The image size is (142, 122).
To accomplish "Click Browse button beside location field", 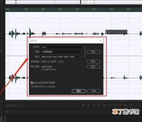I will (94, 52).
